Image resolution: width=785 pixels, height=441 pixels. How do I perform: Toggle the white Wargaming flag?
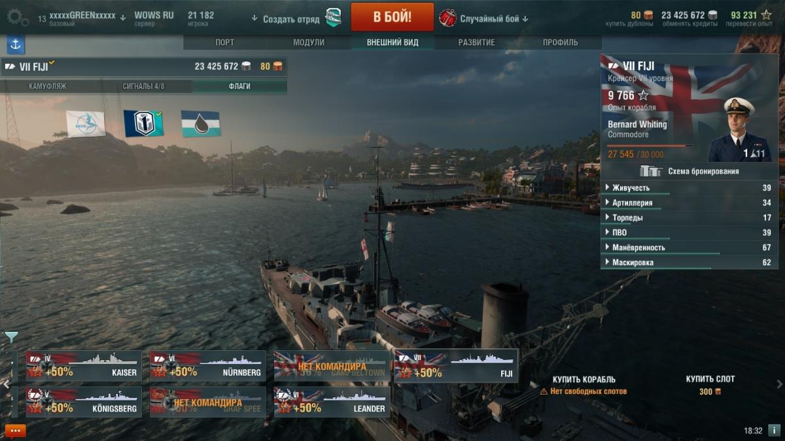86,123
